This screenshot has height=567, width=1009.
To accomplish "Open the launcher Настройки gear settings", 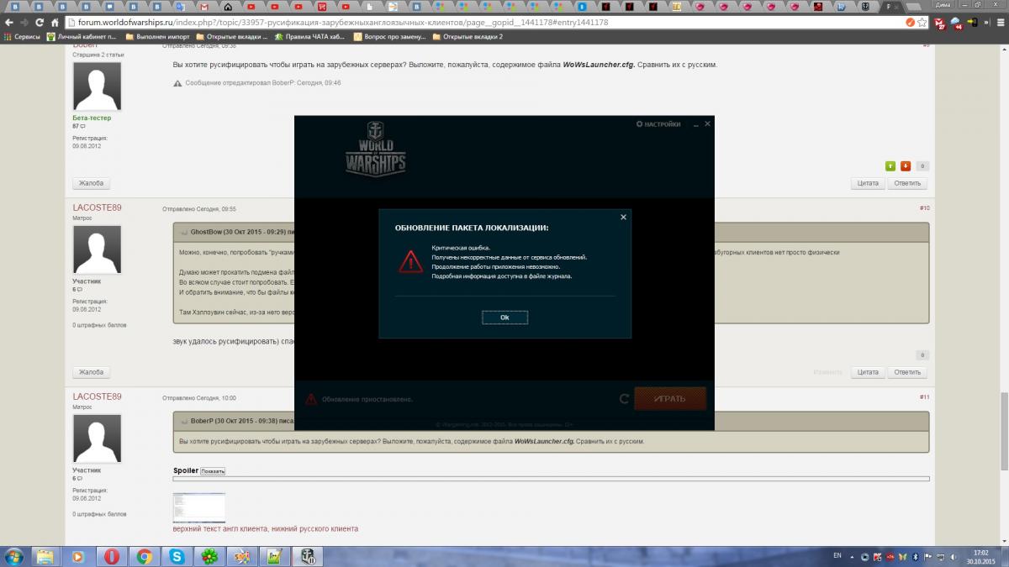I will [x=658, y=124].
